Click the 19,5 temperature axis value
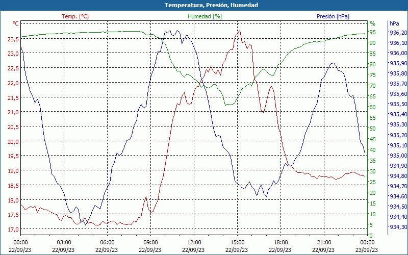Image resolution: width=408 pixels, height=255 pixels. click(x=13, y=156)
